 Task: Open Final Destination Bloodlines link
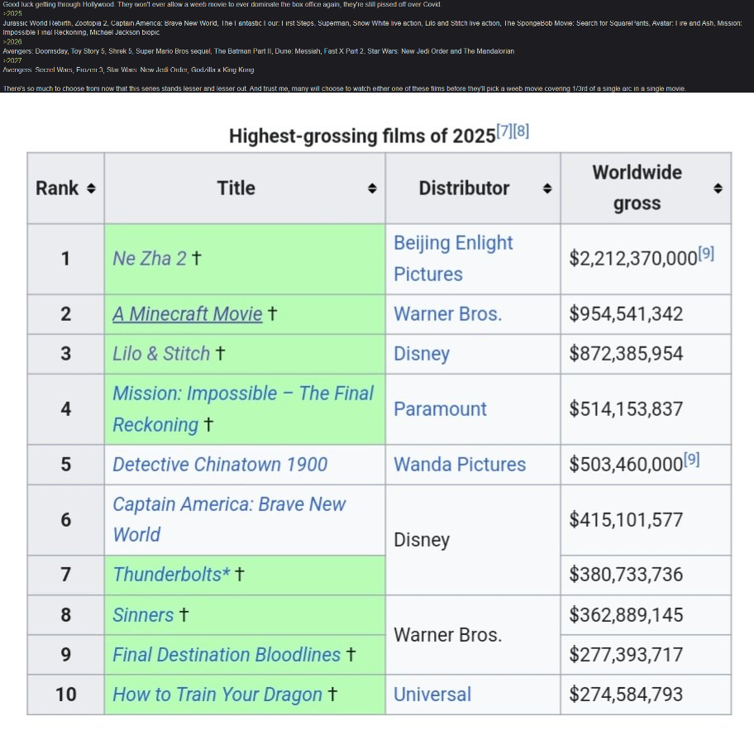click(x=227, y=655)
